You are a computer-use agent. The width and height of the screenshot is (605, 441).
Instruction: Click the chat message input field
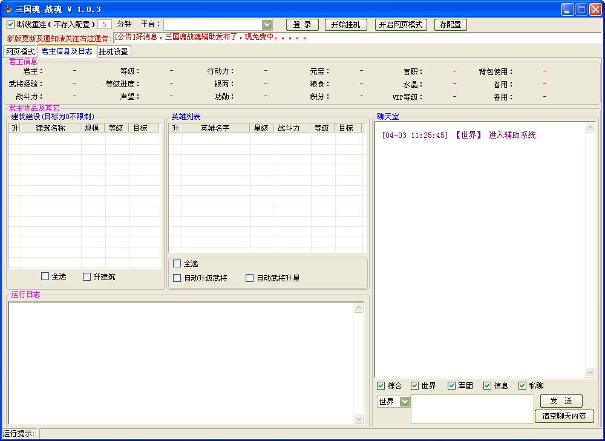[472, 409]
